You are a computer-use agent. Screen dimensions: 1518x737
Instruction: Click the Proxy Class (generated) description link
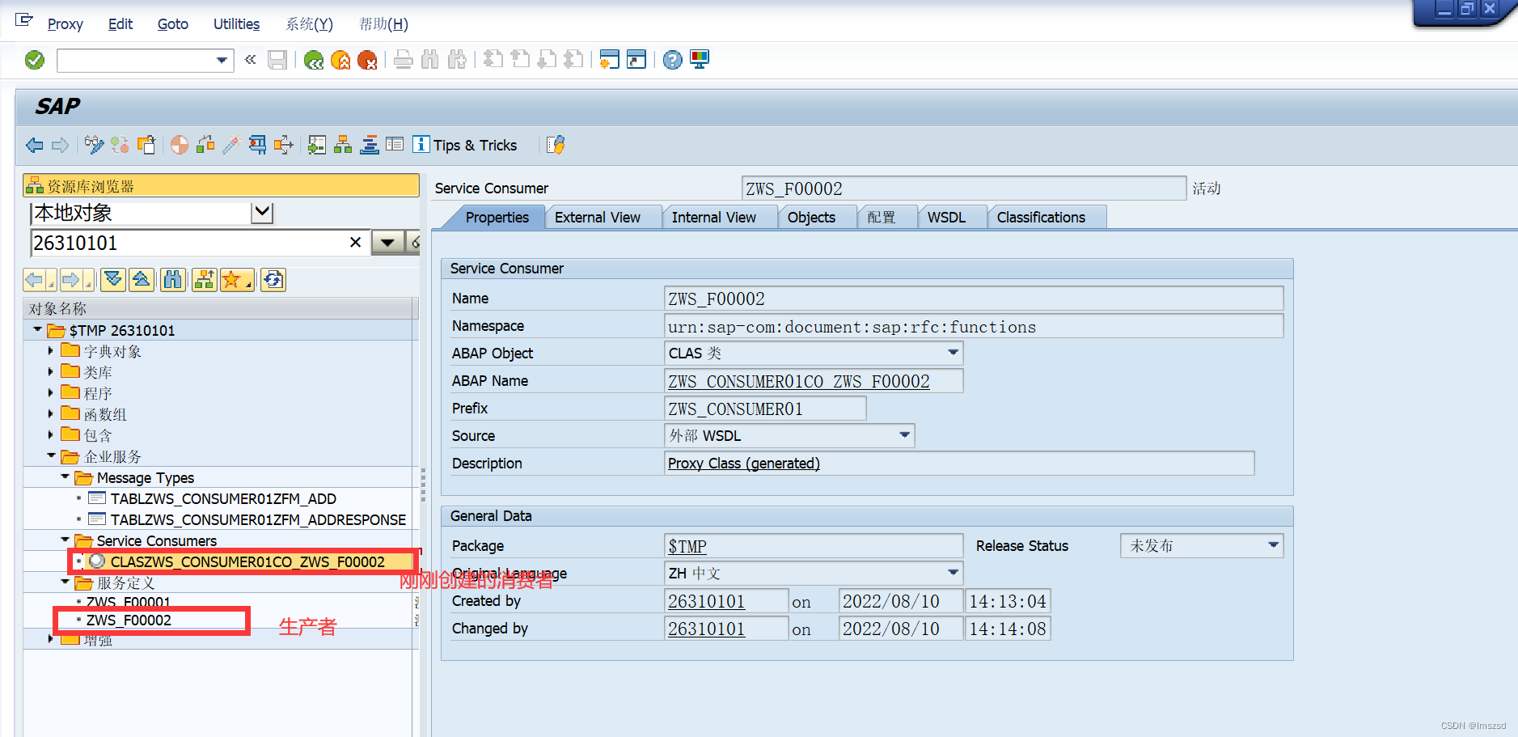[744, 464]
